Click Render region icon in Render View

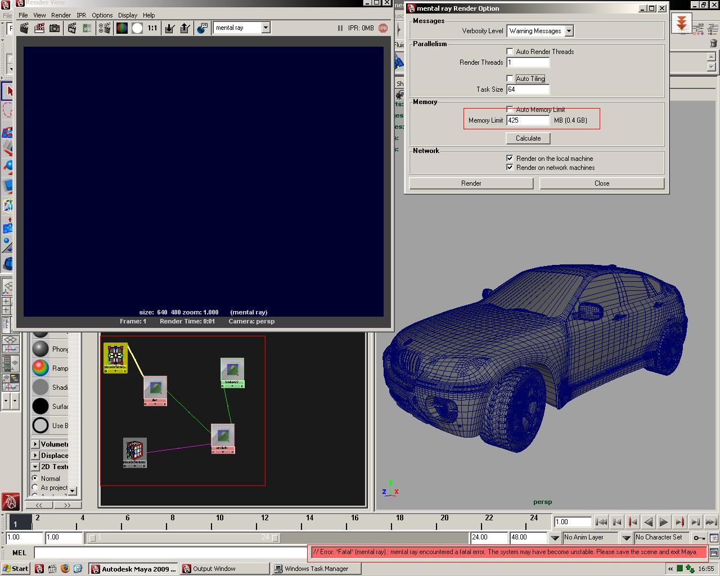coord(39,28)
